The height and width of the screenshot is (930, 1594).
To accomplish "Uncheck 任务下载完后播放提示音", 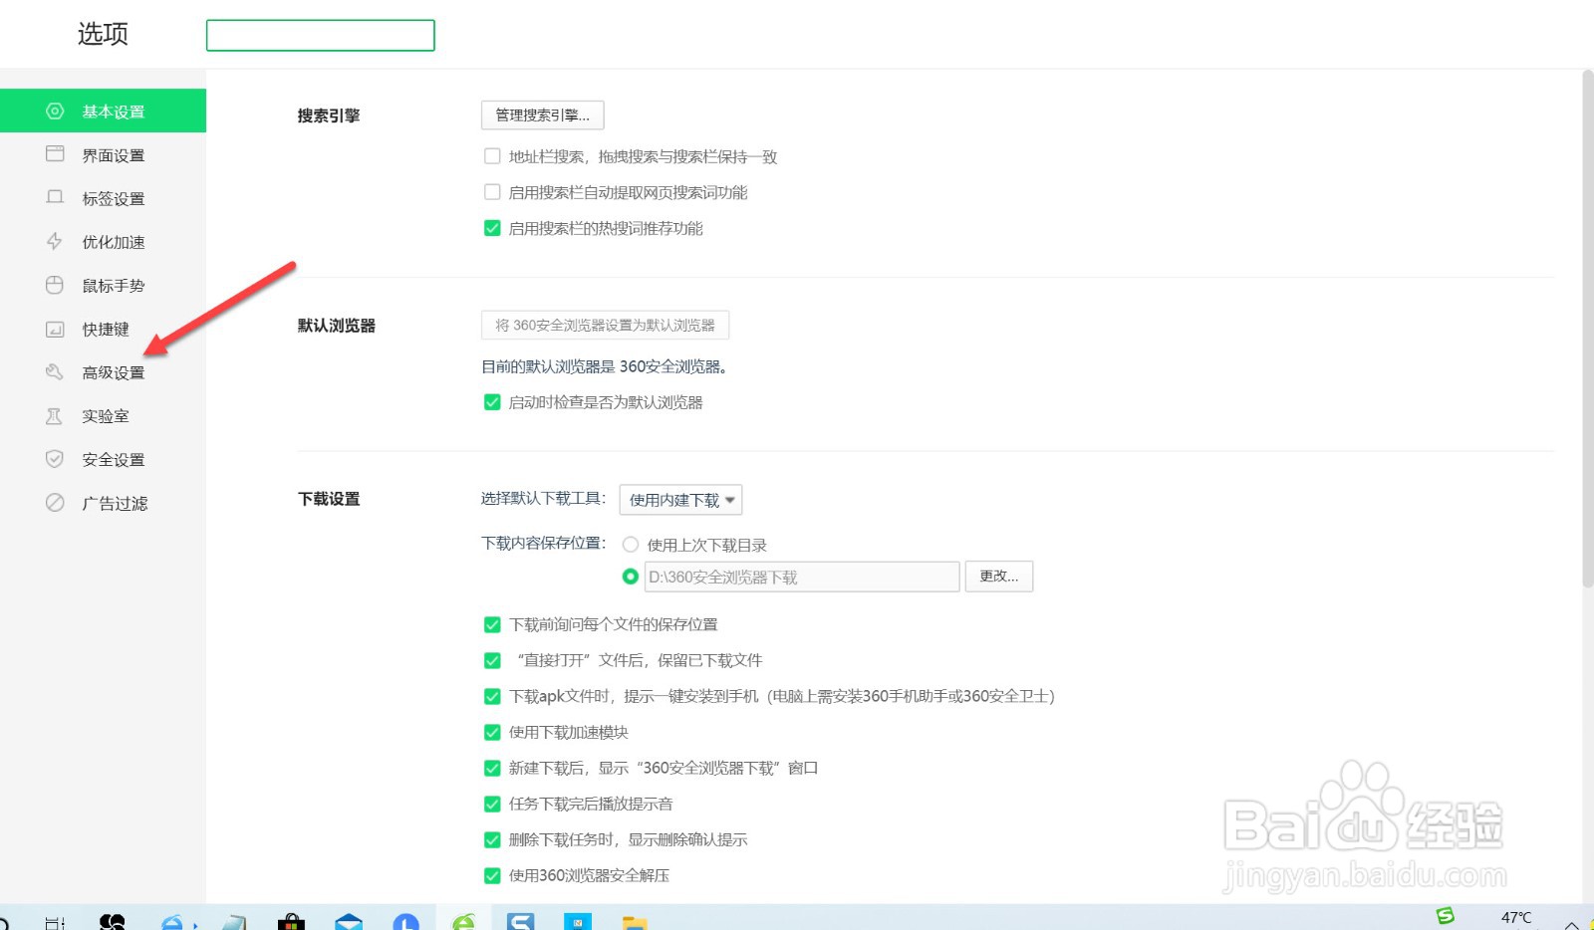I will tap(492, 804).
